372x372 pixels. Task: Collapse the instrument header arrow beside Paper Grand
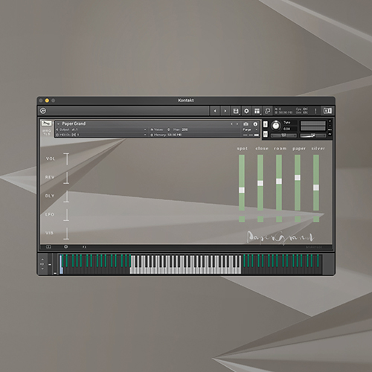tap(58, 124)
